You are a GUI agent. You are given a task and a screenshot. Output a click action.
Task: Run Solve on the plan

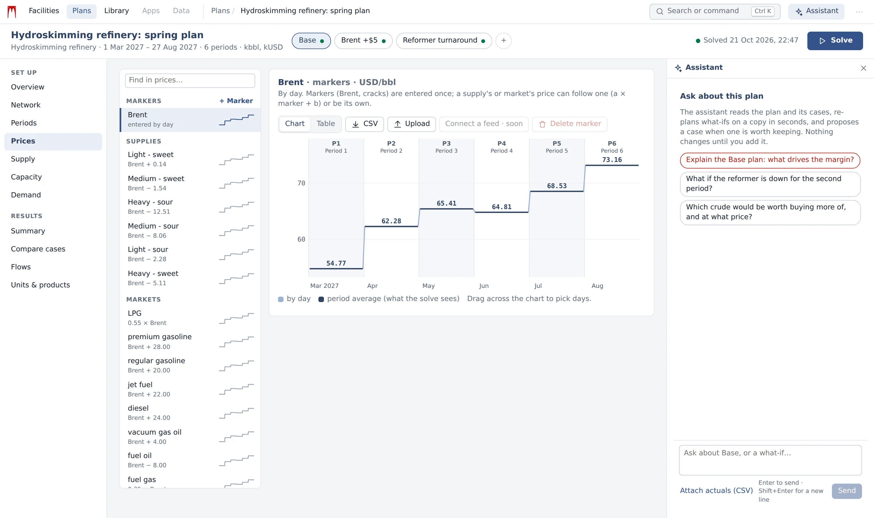(835, 41)
